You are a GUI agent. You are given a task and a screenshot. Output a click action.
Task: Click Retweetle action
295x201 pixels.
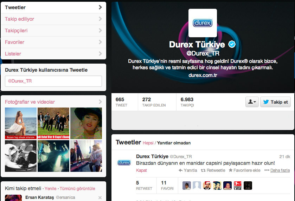coord(213,170)
